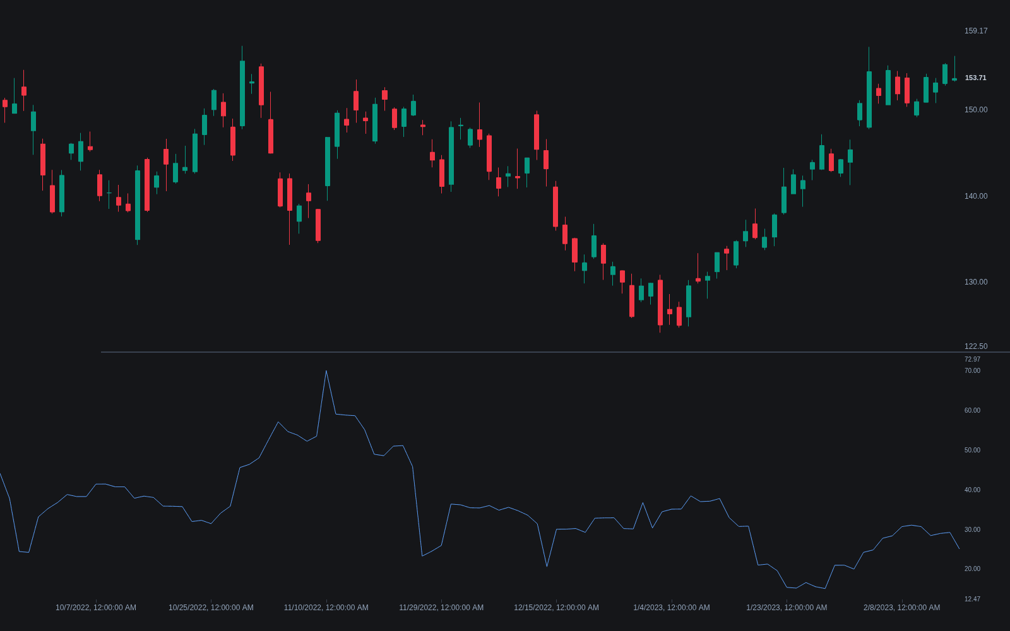Image resolution: width=1010 pixels, height=631 pixels.
Task: Click the 10/25/2022 date axis label
Action: coord(211,608)
